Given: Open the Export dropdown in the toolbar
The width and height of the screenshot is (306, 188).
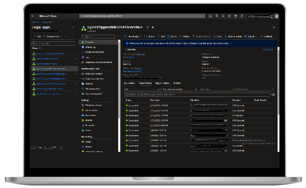Looking at the screenshot, I should point(251,37).
